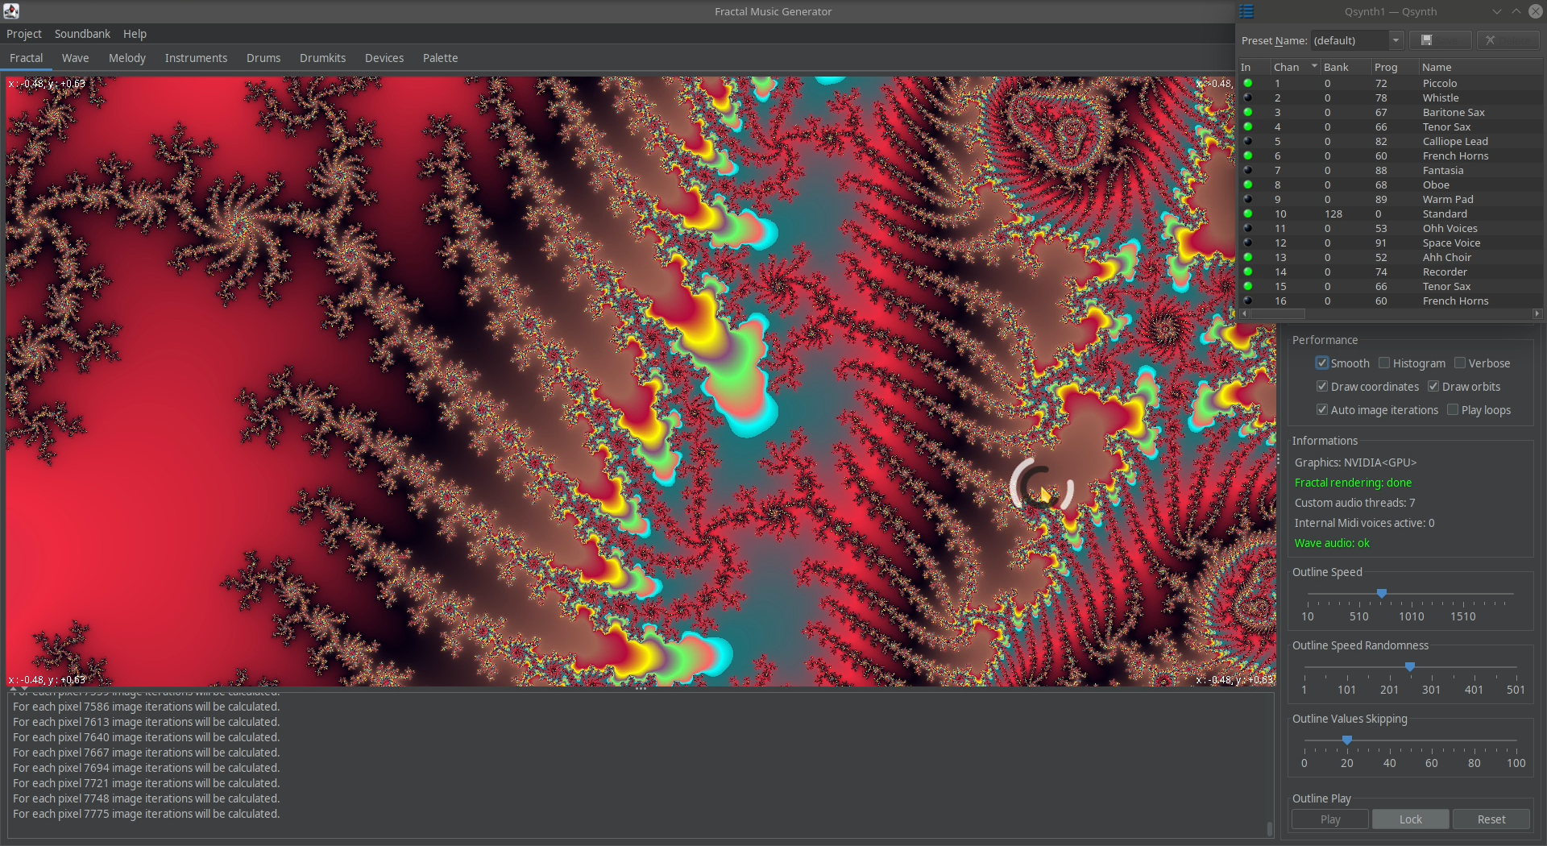Click bank value 128 in channel 10 row
Image resolution: width=1547 pixels, height=846 pixels.
pyautogui.click(x=1333, y=214)
